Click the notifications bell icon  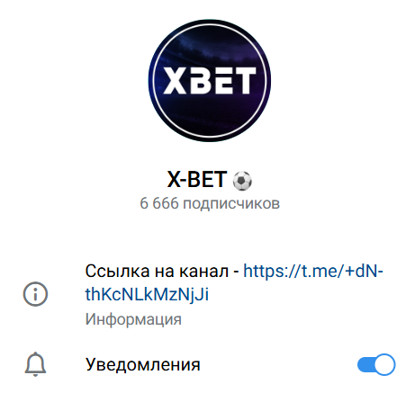35,364
